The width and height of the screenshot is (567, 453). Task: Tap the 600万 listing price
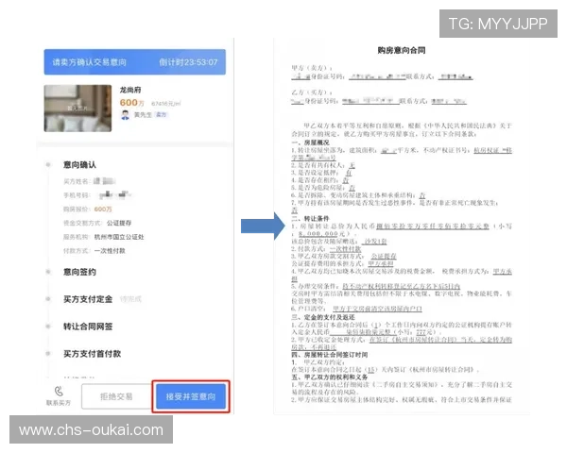click(132, 103)
